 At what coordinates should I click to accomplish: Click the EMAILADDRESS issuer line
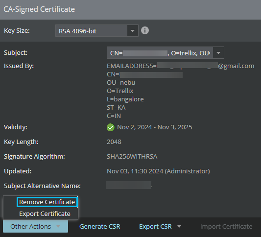(x=181, y=66)
